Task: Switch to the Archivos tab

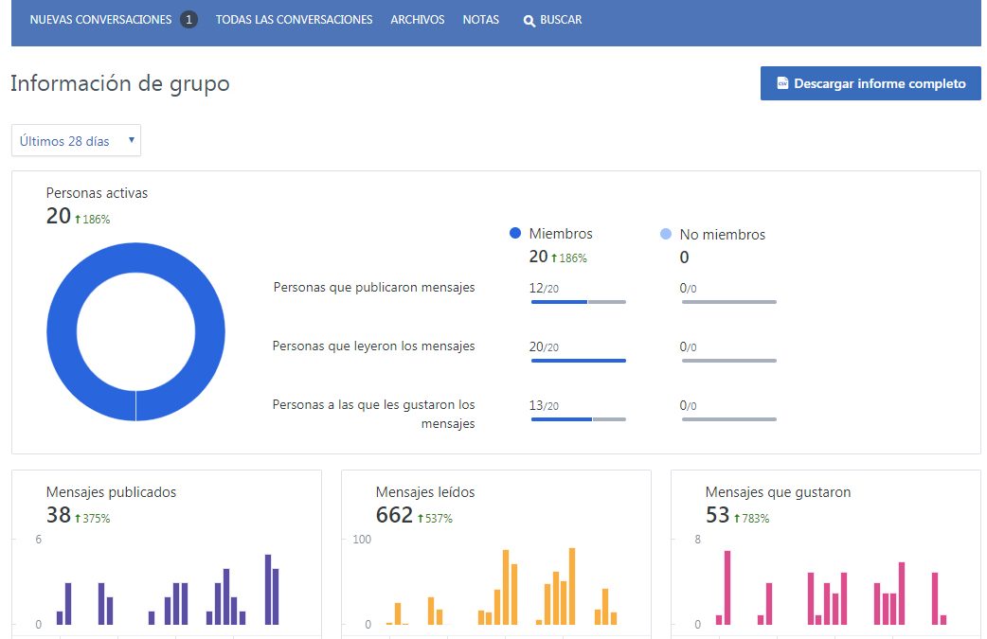Action: tap(417, 20)
